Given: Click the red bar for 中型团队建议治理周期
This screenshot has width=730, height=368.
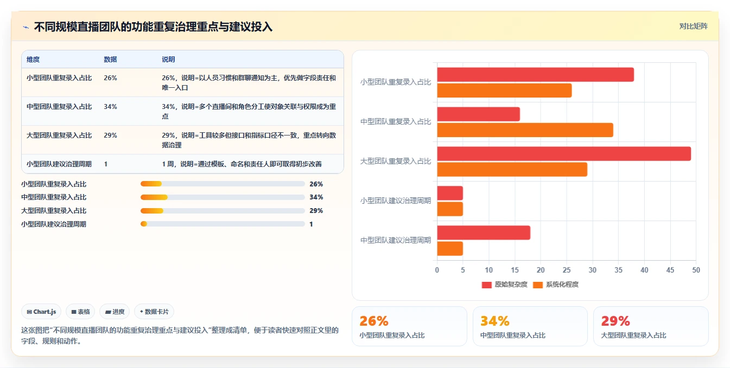Looking at the screenshot, I should [x=484, y=233].
